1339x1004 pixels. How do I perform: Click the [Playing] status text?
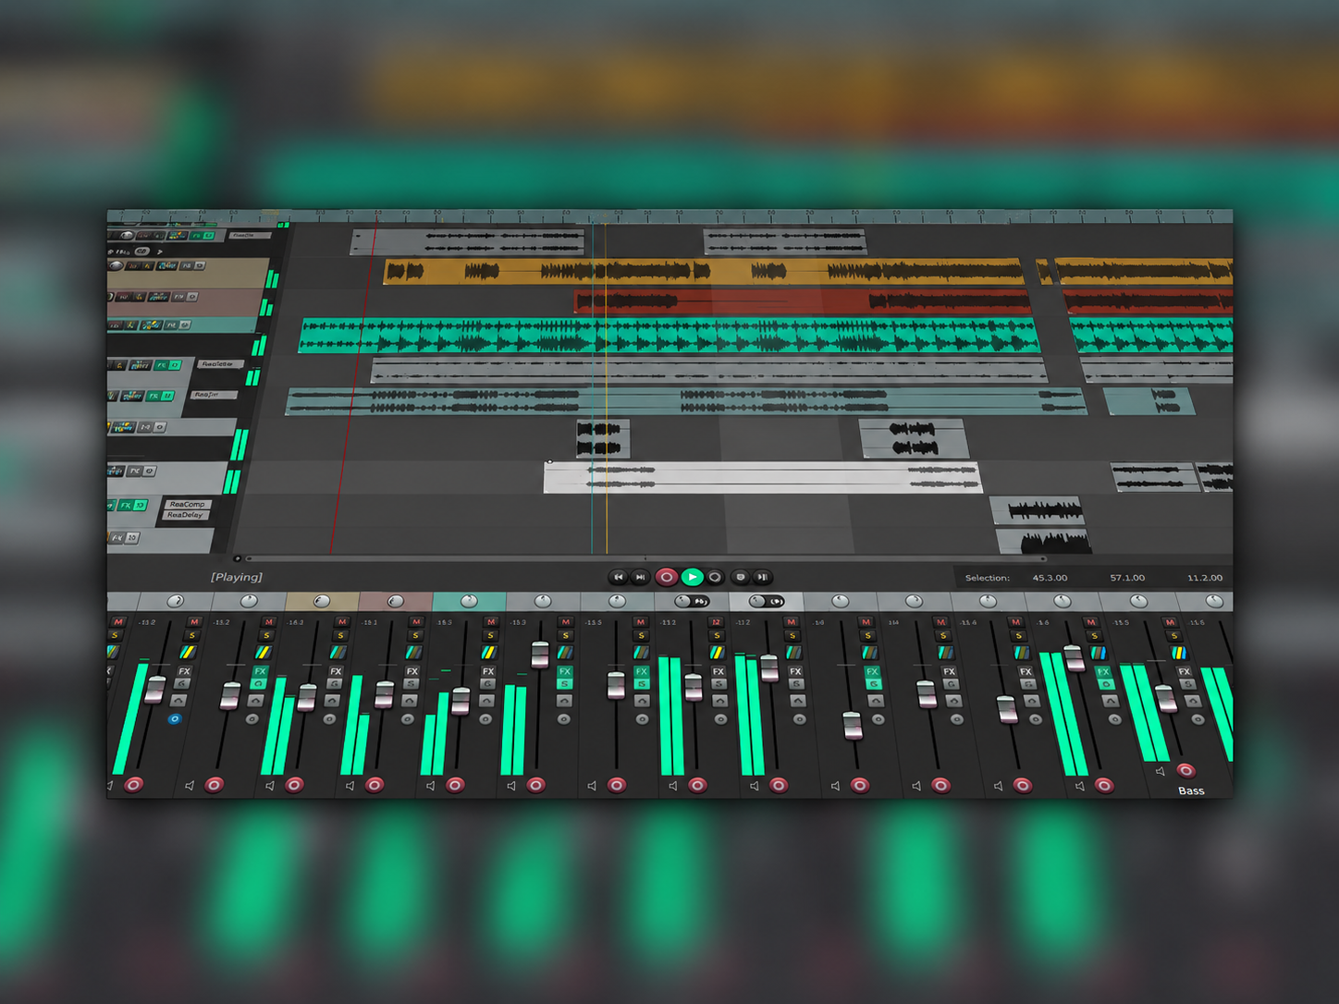[237, 577]
